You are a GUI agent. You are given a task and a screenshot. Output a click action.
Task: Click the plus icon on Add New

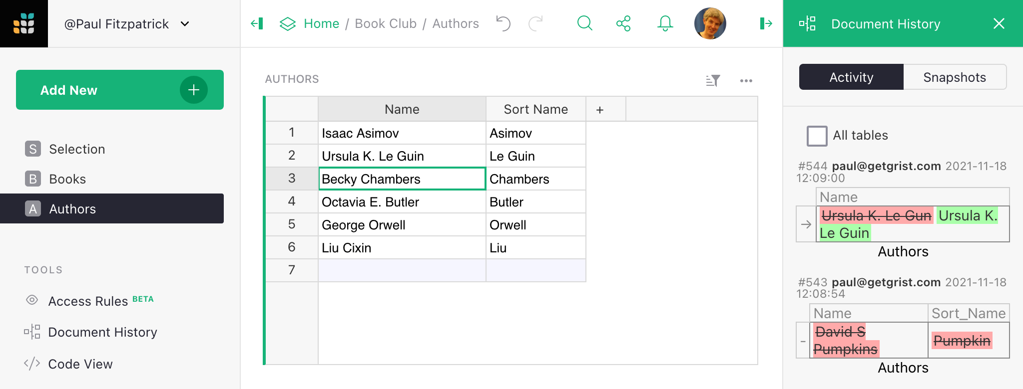point(194,90)
